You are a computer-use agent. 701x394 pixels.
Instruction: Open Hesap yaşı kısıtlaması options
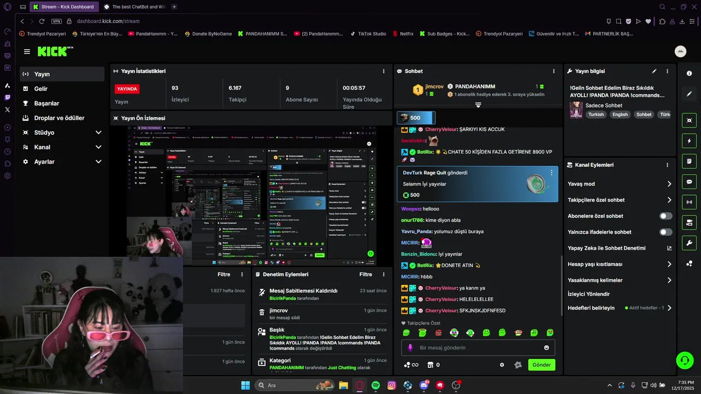[x=619, y=264]
